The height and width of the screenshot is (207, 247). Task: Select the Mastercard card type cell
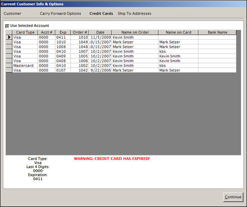tap(25, 66)
